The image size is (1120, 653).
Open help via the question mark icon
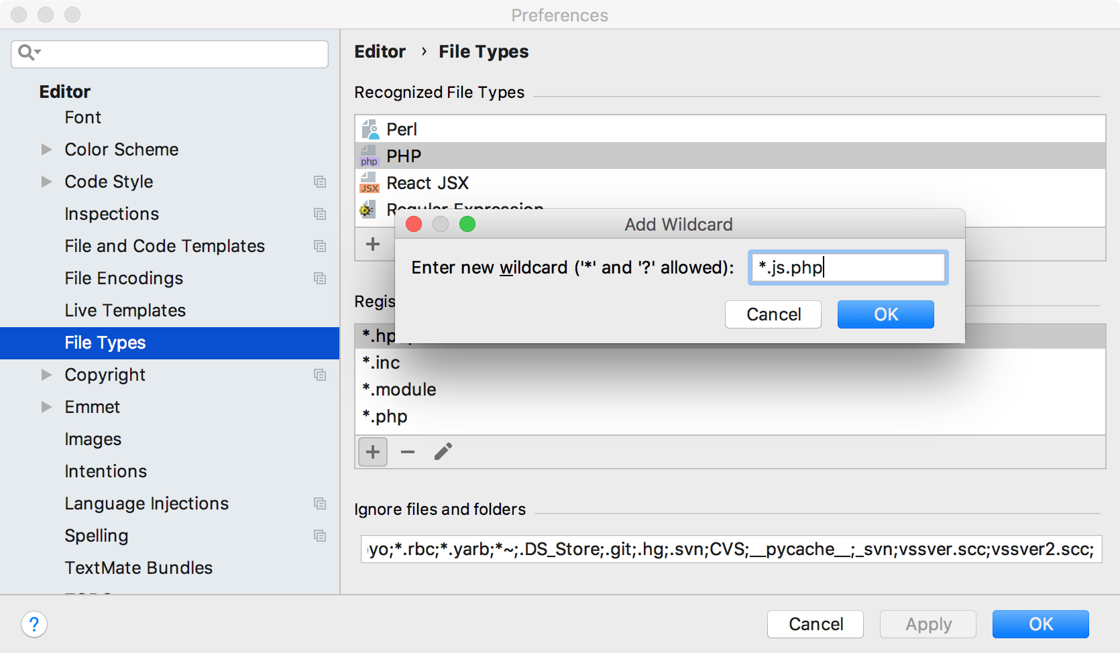click(34, 624)
